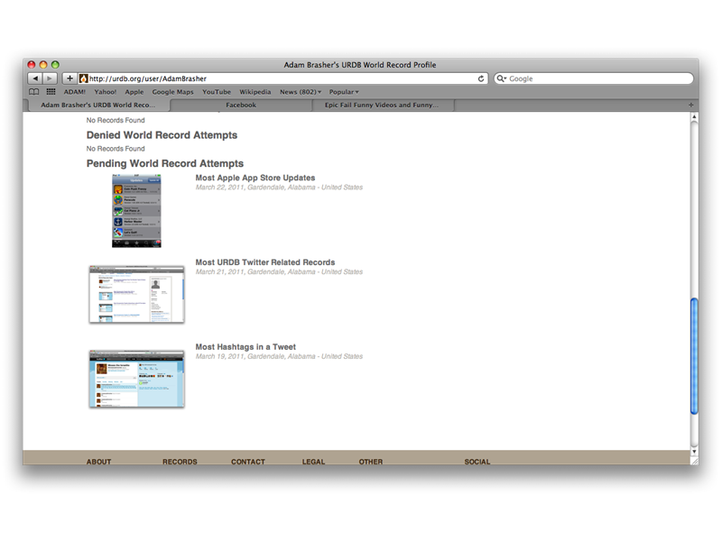722x541 pixels.
Task: Click the Google search field
Action: pyautogui.click(x=594, y=78)
